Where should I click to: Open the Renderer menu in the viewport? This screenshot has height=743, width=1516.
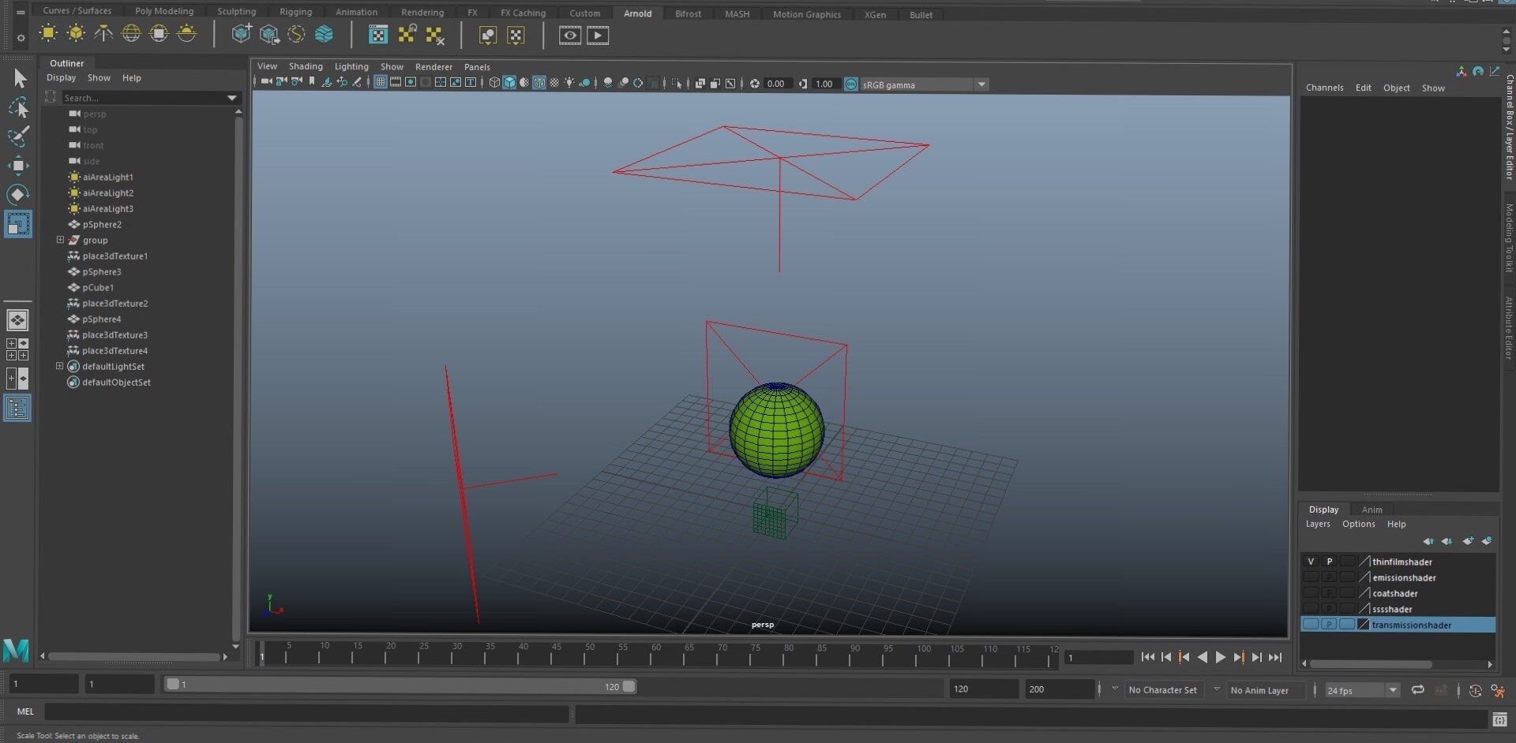[433, 66]
